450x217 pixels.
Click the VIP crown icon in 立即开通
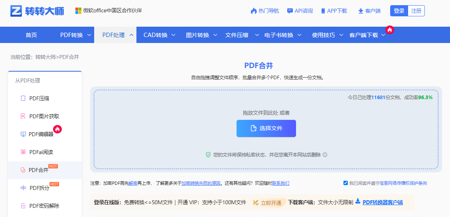[x=256, y=203]
